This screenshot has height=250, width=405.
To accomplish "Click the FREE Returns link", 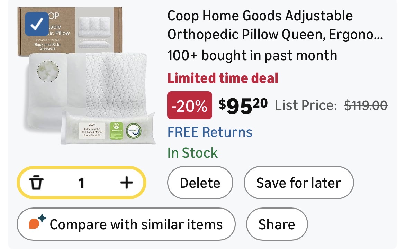I will tap(210, 132).
